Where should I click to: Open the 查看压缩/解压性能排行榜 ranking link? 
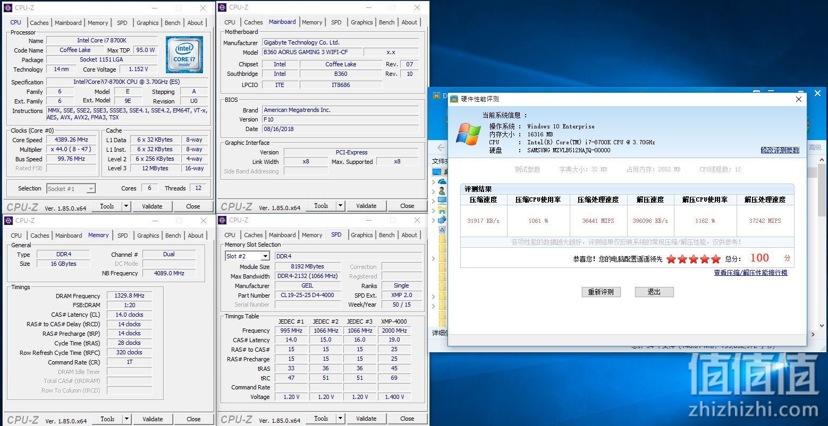pyautogui.click(x=751, y=273)
